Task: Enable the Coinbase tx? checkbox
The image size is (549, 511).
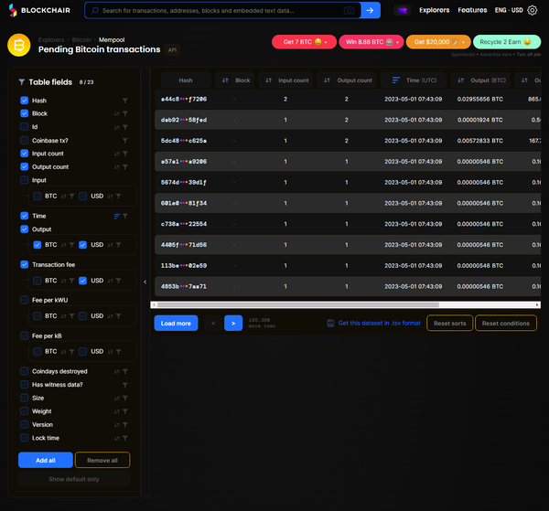Action: tap(24, 140)
